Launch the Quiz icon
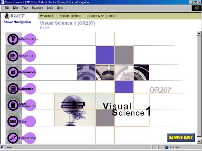Screen dimensions: 202x151 pos(13,121)
